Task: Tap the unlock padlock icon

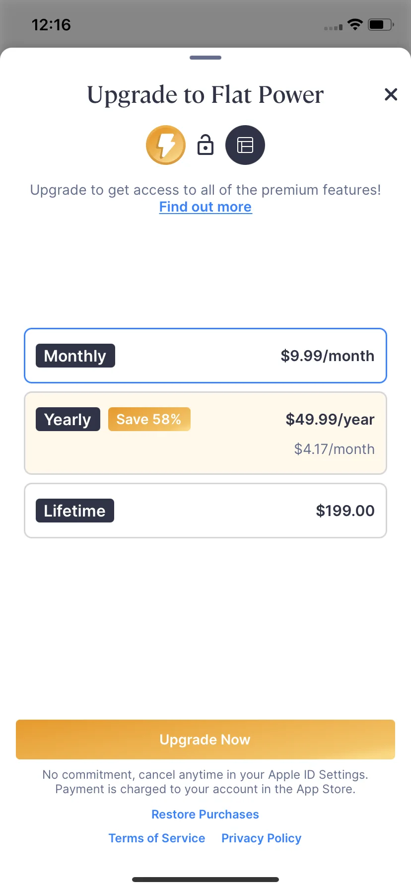Action: coord(205,145)
